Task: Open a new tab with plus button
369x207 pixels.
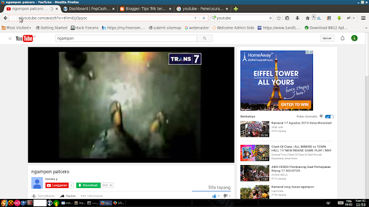Action: point(236,9)
